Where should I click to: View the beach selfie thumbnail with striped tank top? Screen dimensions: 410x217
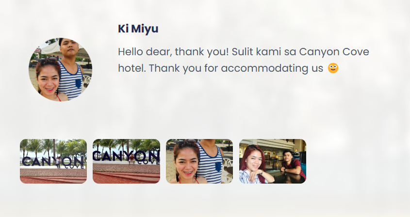[x=199, y=161]
